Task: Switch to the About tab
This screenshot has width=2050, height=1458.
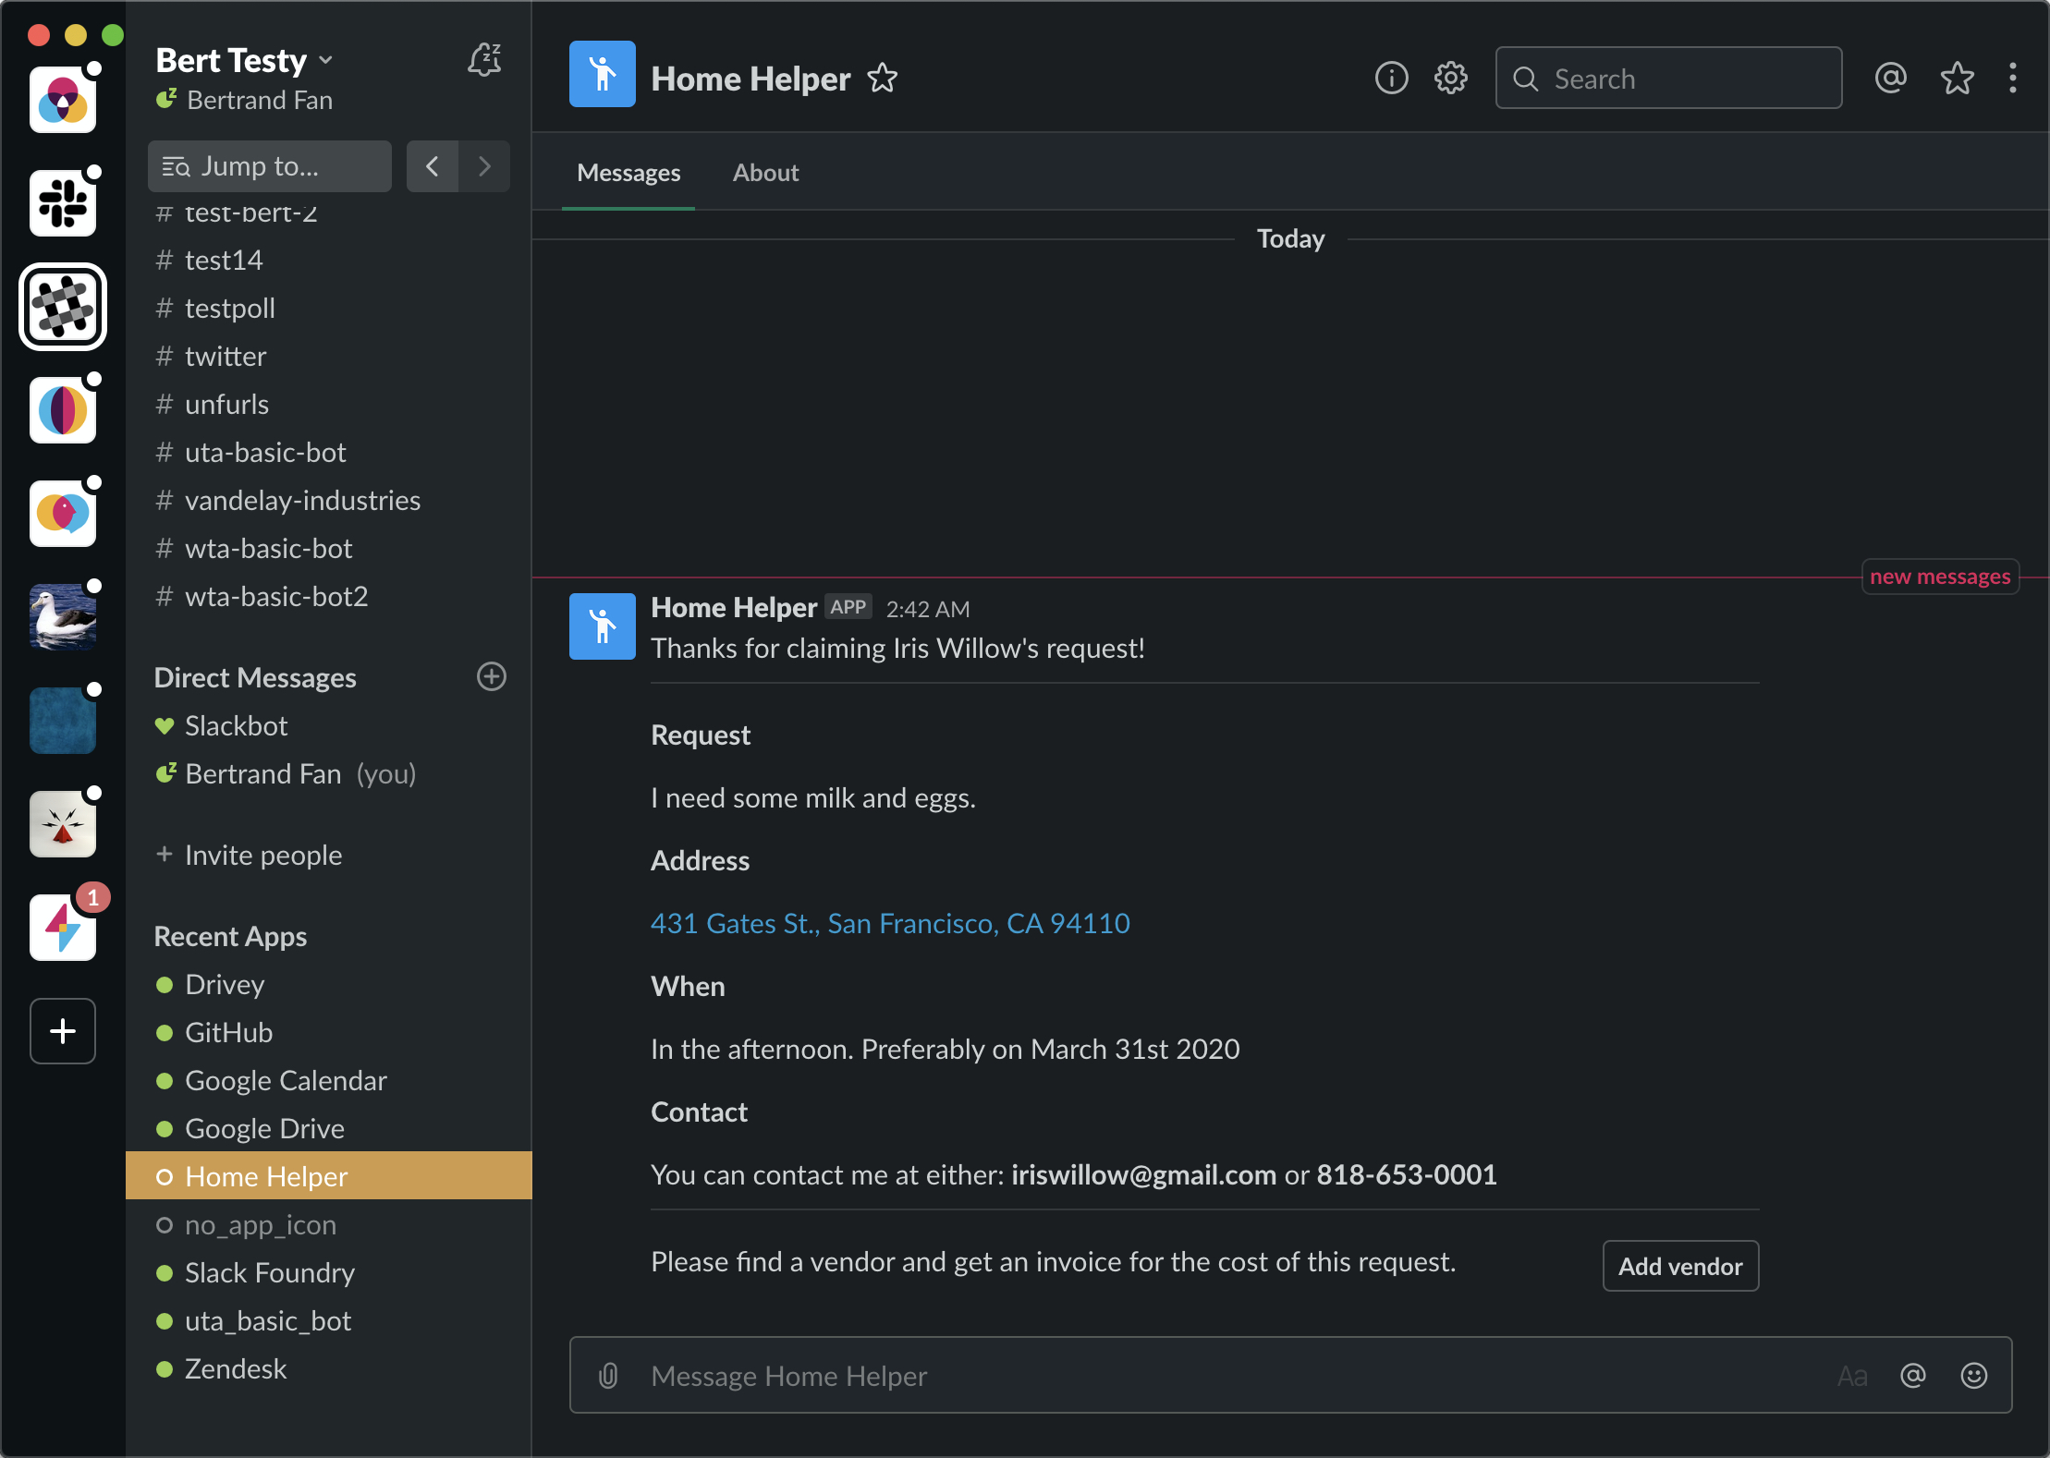Action: tap(765, 173)
